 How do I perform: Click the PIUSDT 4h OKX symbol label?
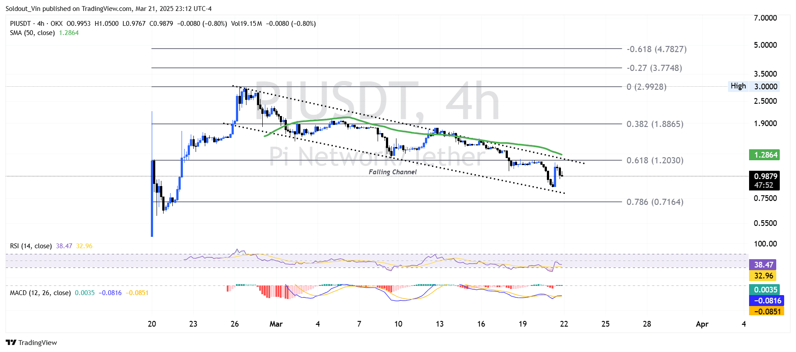pyautogui.click(x=36, y=24)
